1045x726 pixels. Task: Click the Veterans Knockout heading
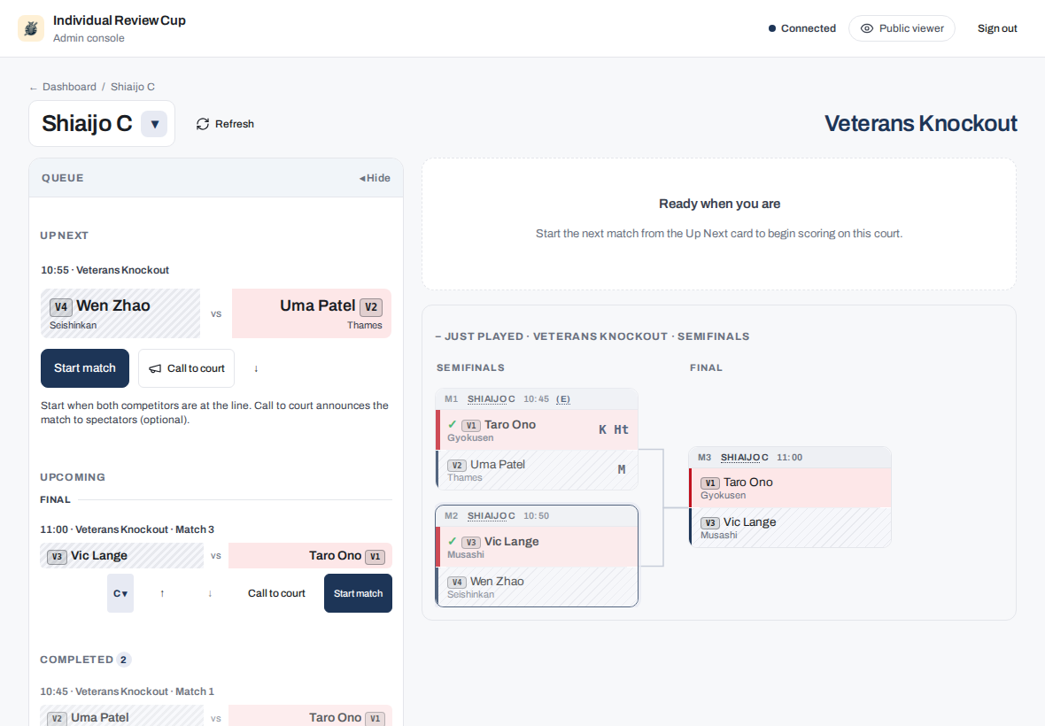click(x=920, y=123)
